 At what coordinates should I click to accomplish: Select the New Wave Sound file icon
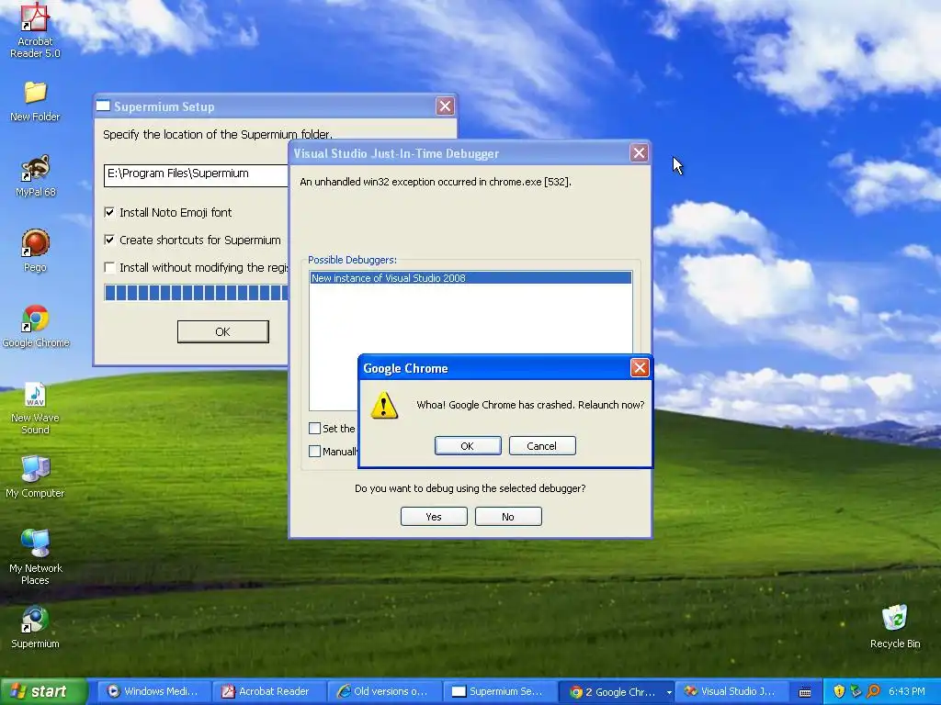(35, 408)
